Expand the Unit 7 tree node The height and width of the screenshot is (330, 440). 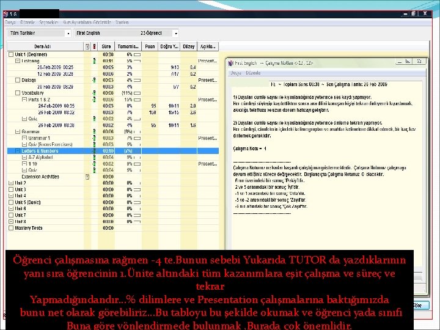(x=11, y=215)
